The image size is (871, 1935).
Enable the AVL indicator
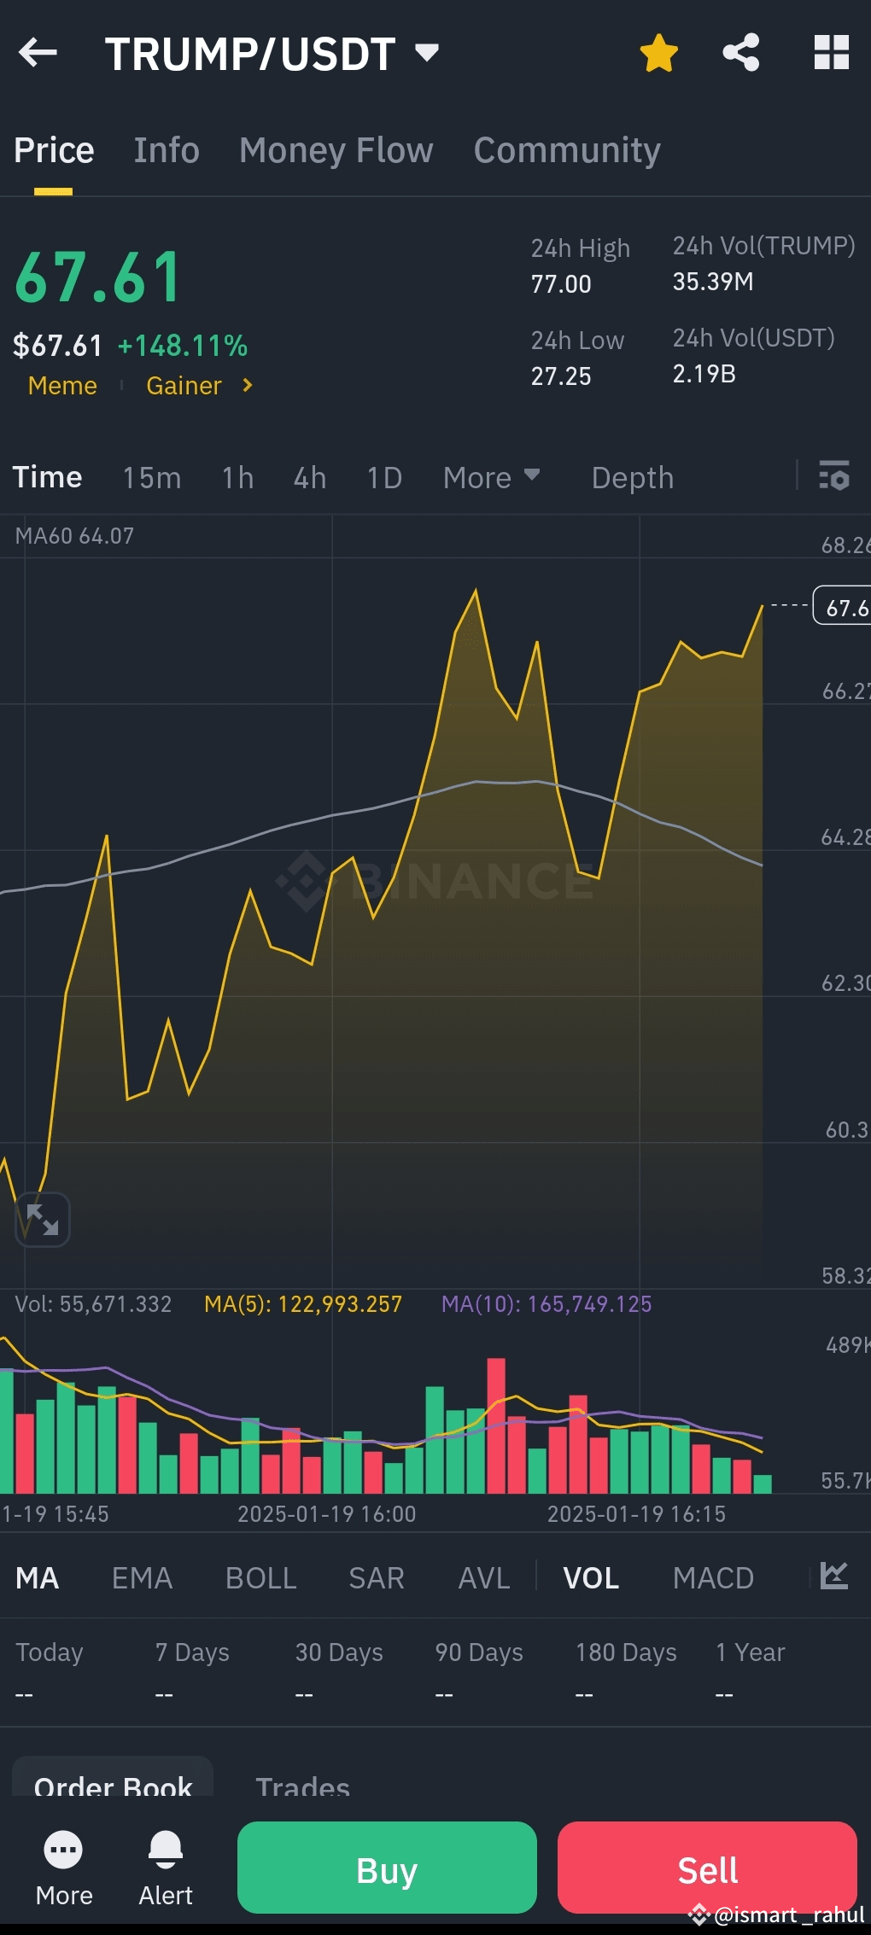pos(483,1578)
